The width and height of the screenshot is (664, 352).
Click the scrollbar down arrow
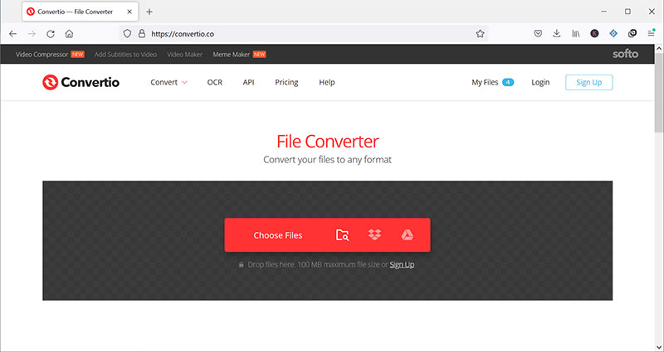(659, 346)
